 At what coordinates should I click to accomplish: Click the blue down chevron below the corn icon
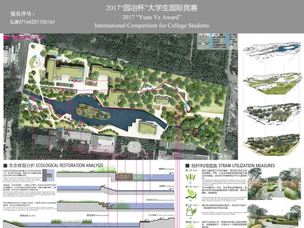pyautogui.click(x=190, y=201)
